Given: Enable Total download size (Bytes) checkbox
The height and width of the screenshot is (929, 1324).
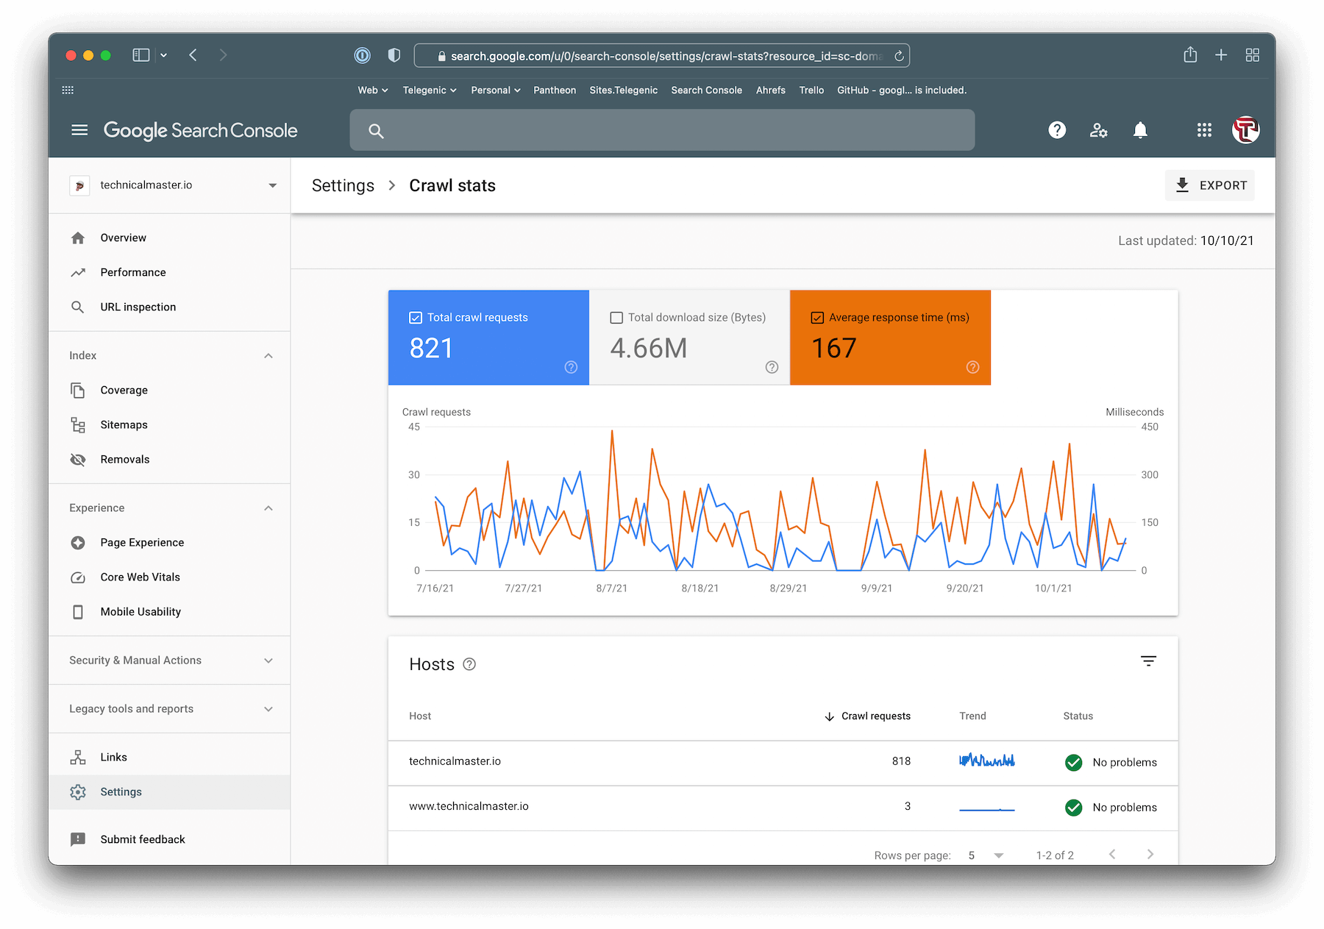Looking at the screenshot, I should pyautogui.click(x=616, y=318).
